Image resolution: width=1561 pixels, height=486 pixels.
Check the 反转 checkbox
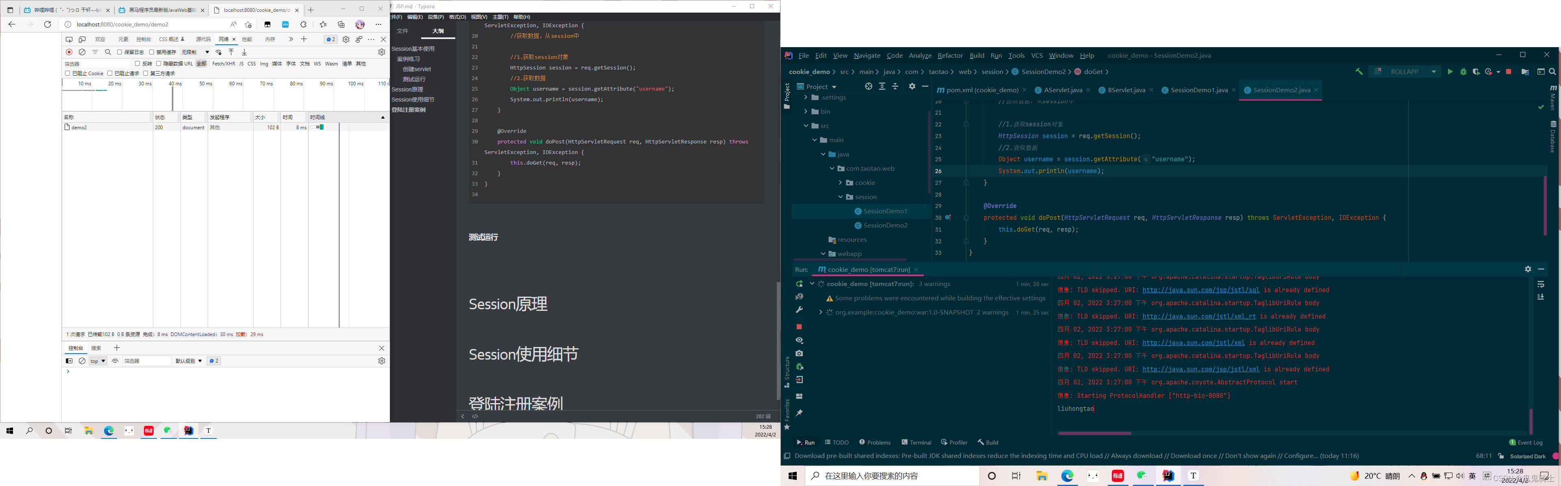click(137, 64)
